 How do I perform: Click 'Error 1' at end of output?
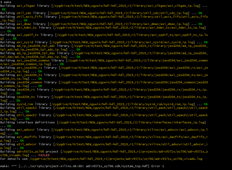pos(158,166)
